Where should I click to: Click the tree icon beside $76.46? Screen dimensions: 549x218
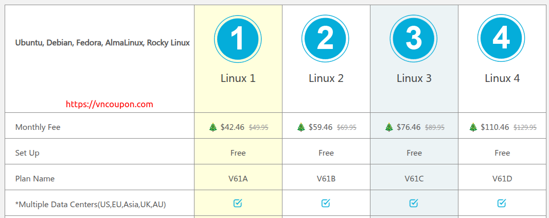point(389,127)
